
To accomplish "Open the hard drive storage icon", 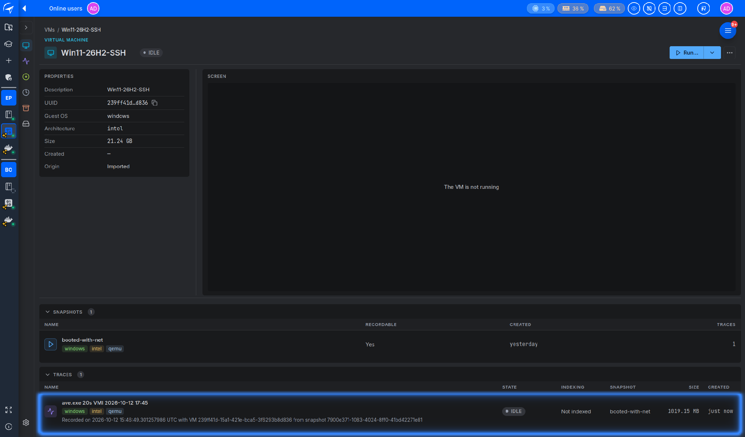I will point(26,124).
